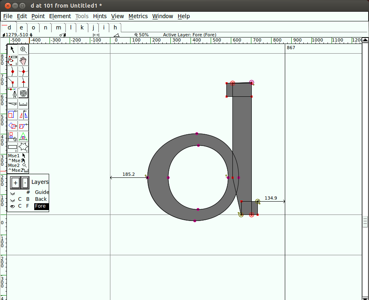Select the add curve point tool

tap(12, 71)
